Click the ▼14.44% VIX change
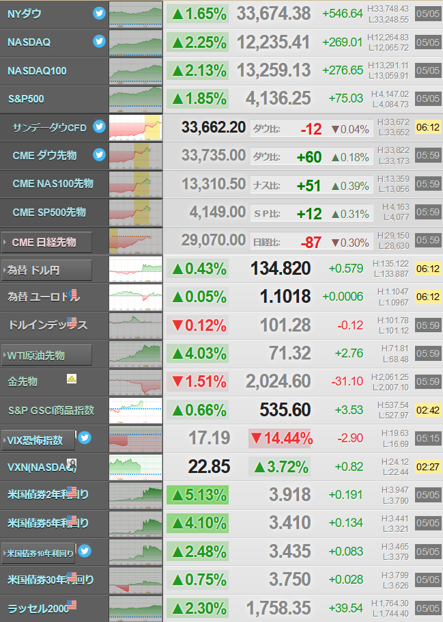The height and width of the screenshot is (622, 443). tap(281, 438)
